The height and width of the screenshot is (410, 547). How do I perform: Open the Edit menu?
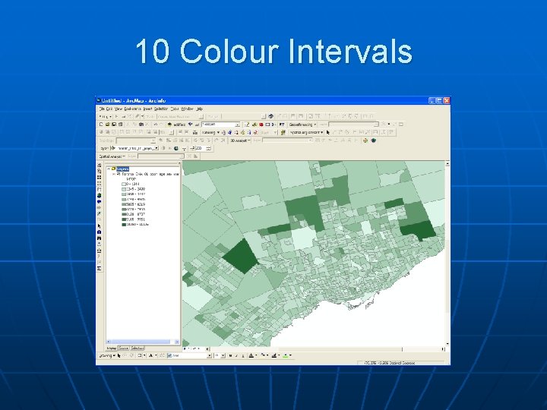109,109
